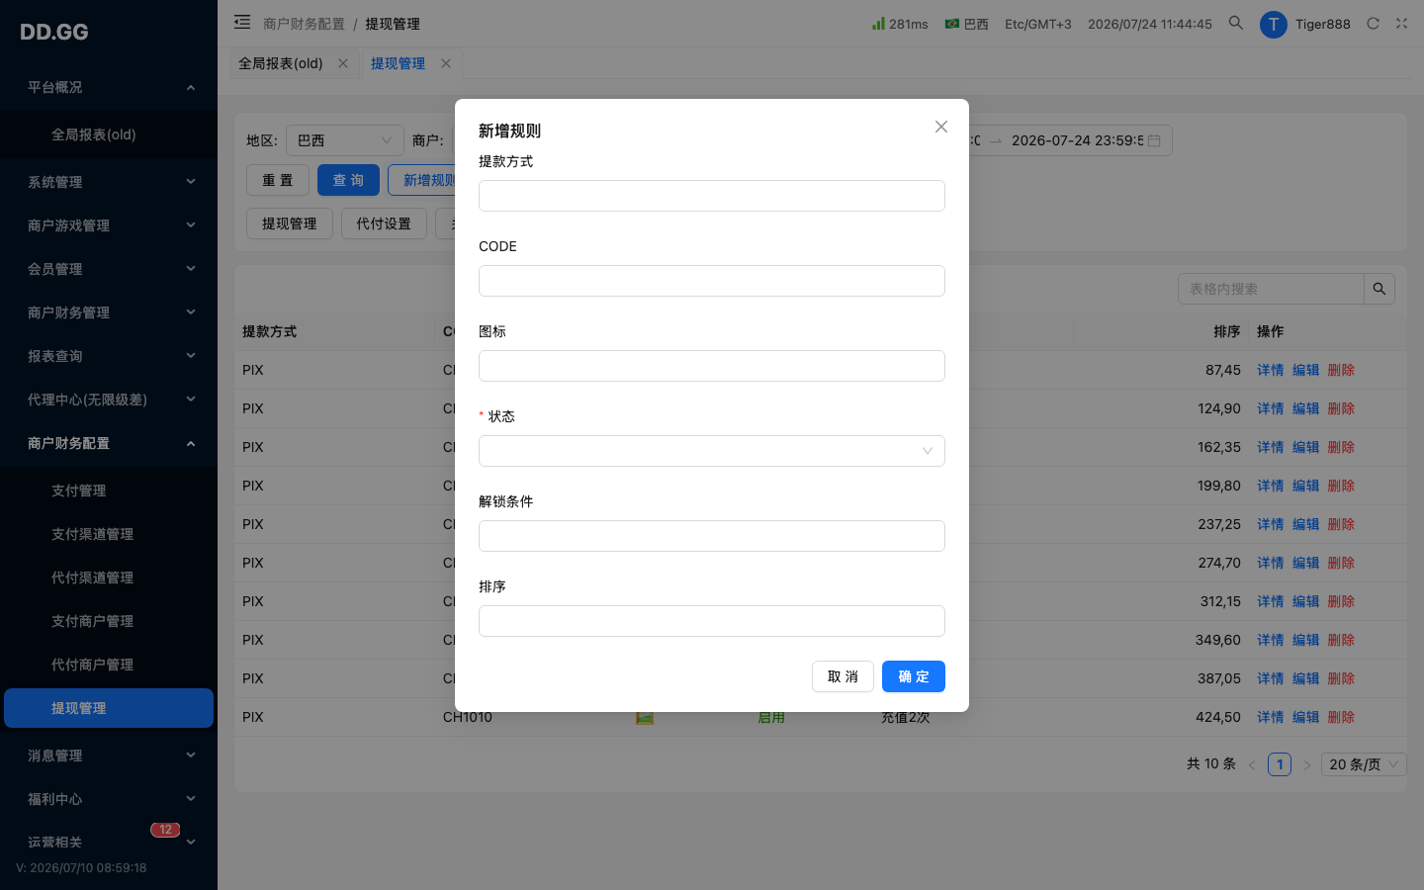This screenshot has width=1424, height=890.
Task: Toggle fullscreen icon at top right
Action: coord(1401,24)
